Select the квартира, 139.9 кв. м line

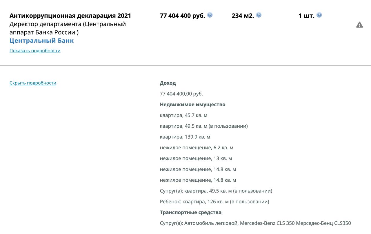185,137
